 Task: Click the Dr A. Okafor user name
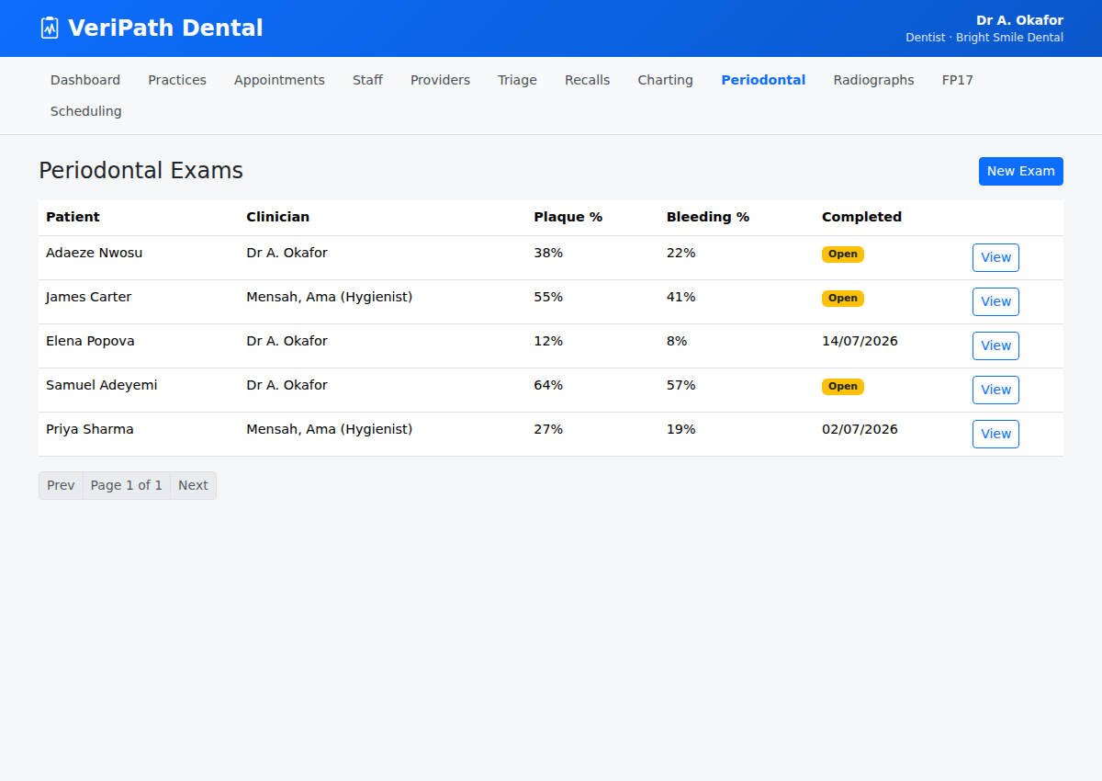(1019, 20)
